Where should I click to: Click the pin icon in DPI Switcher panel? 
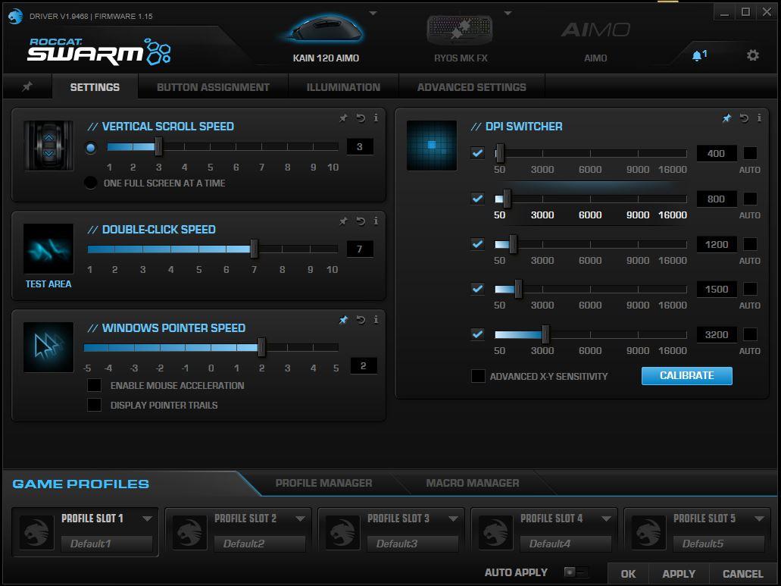tap(726, 118)
